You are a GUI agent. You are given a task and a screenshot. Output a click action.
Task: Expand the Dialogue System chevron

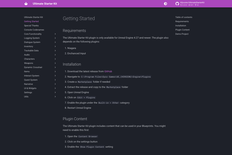point(55,42)
